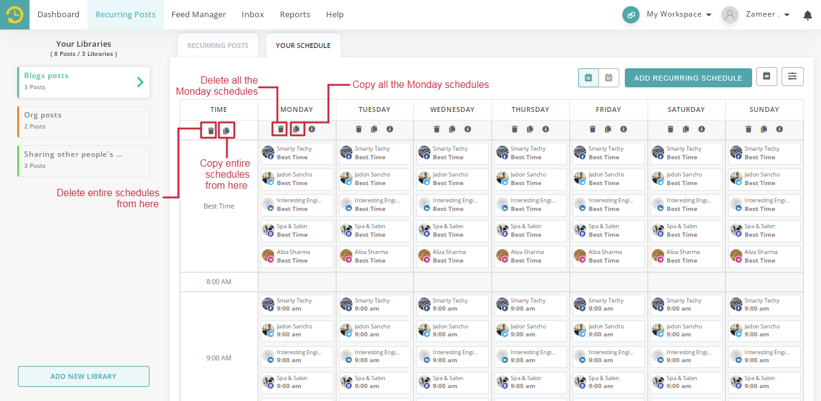This screenshot has width=821, height=401.
Task: Click the 8:00 AM time label
Action: pos(219,282)
